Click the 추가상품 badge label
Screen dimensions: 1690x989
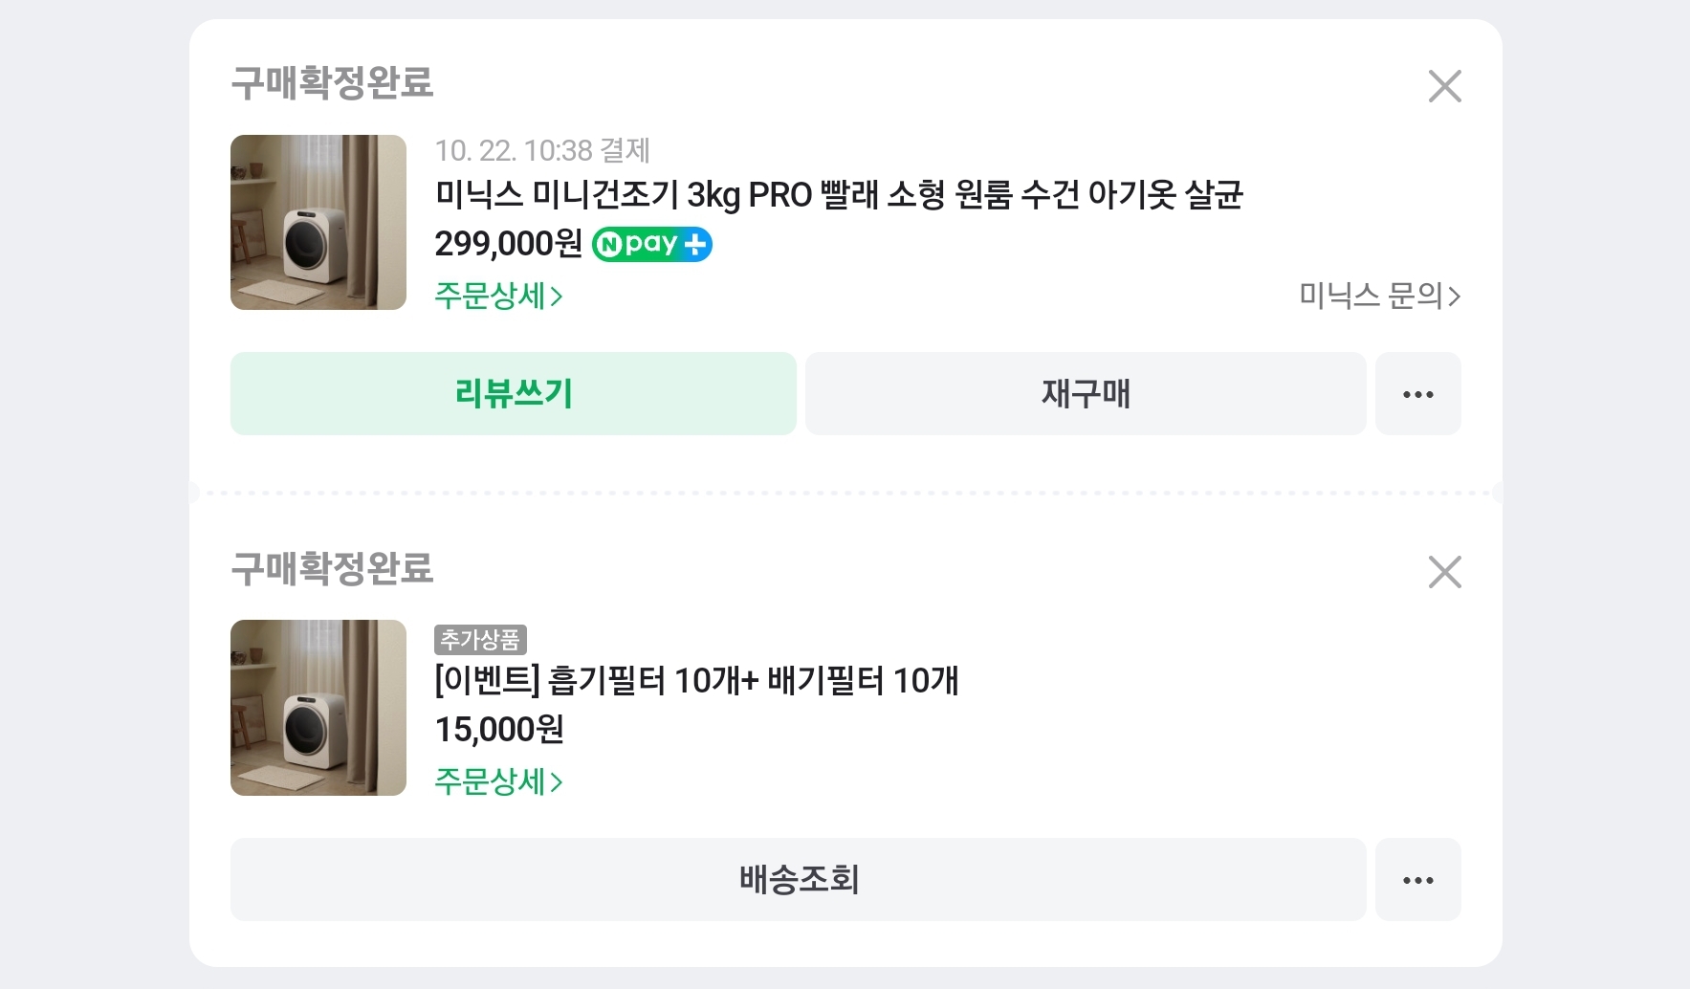[480, 639]
